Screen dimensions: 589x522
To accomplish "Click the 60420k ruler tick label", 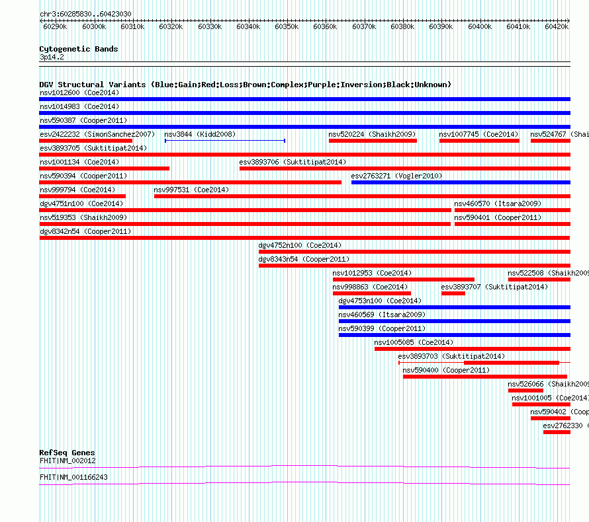I will (557, 26).
